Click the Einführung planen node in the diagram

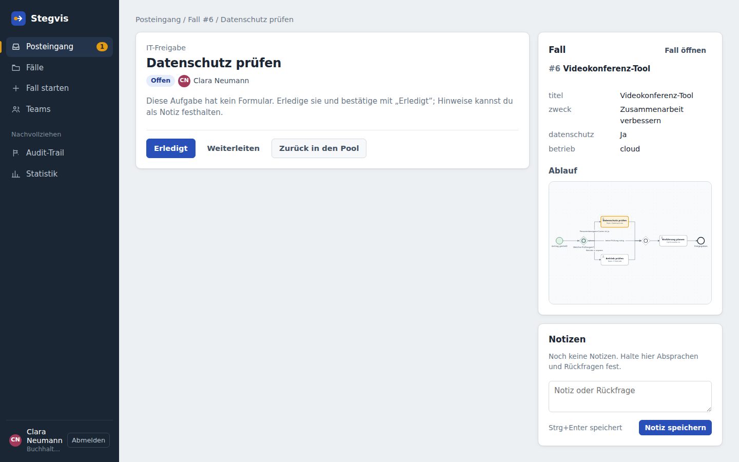673,241
